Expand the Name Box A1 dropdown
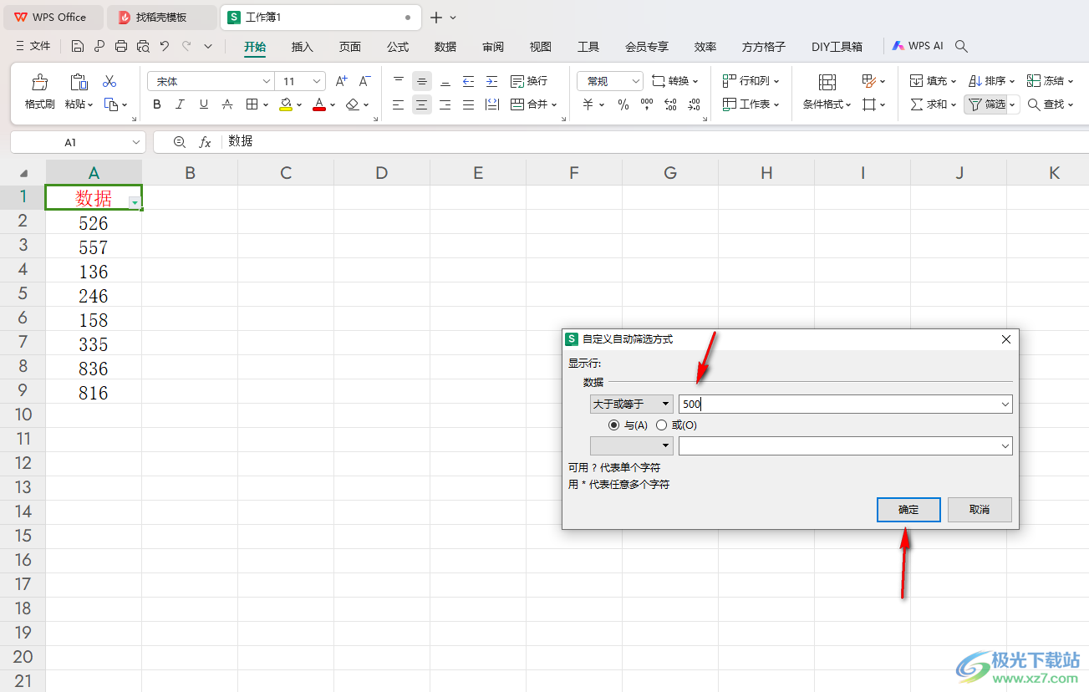Screen dimensions: 1089x692 point(136,143)
